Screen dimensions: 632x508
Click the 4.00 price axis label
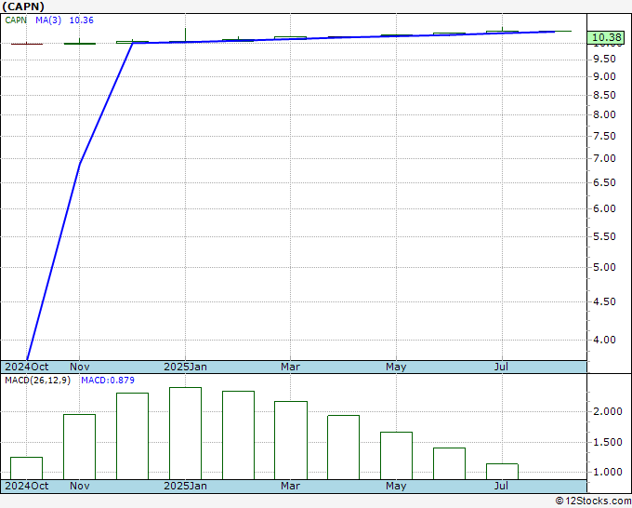tap(604, 340)
